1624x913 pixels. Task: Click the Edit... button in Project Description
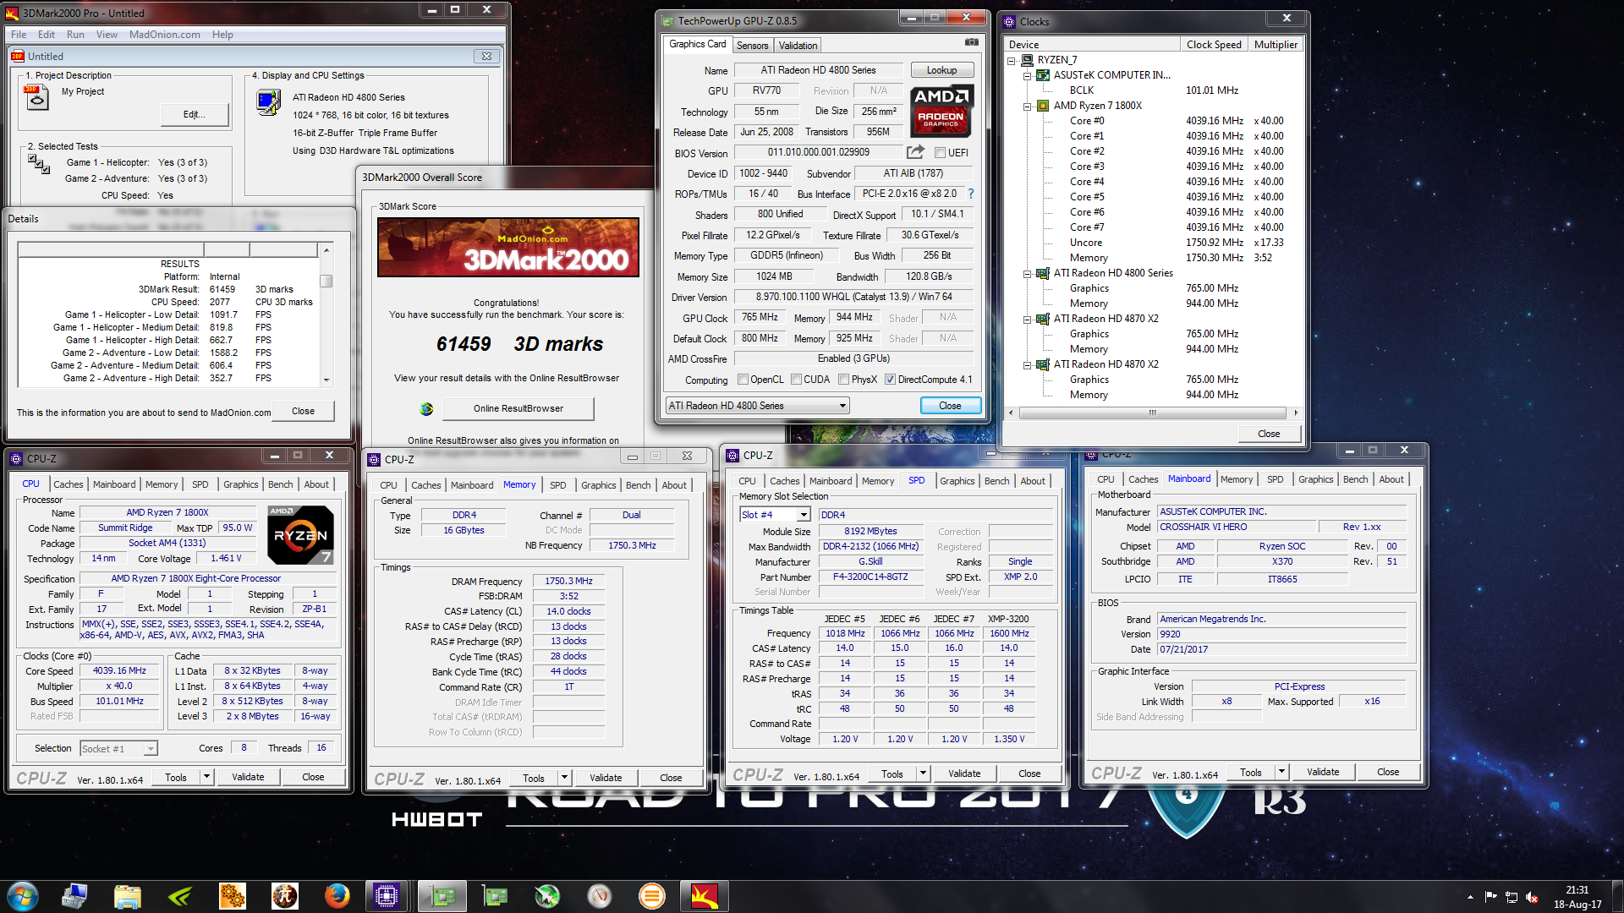(195, 115)
